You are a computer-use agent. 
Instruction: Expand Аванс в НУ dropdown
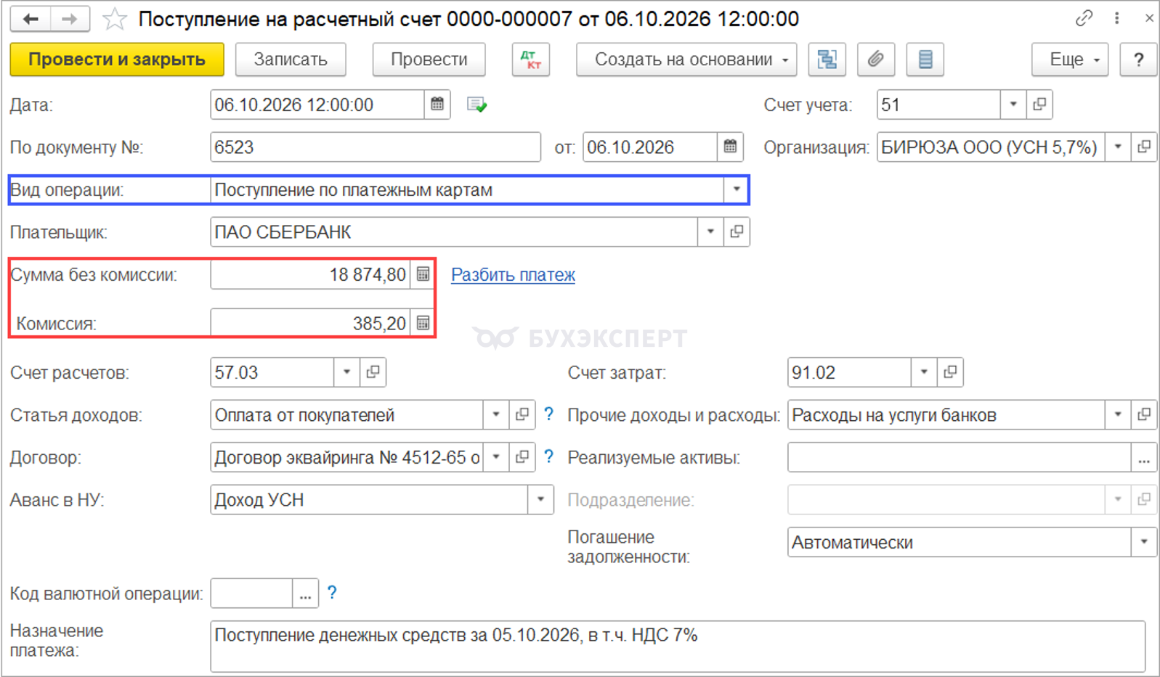(540, 500)
